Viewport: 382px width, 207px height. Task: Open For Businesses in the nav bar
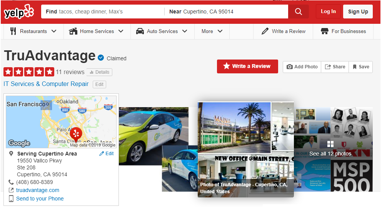(x=343, y=31)
